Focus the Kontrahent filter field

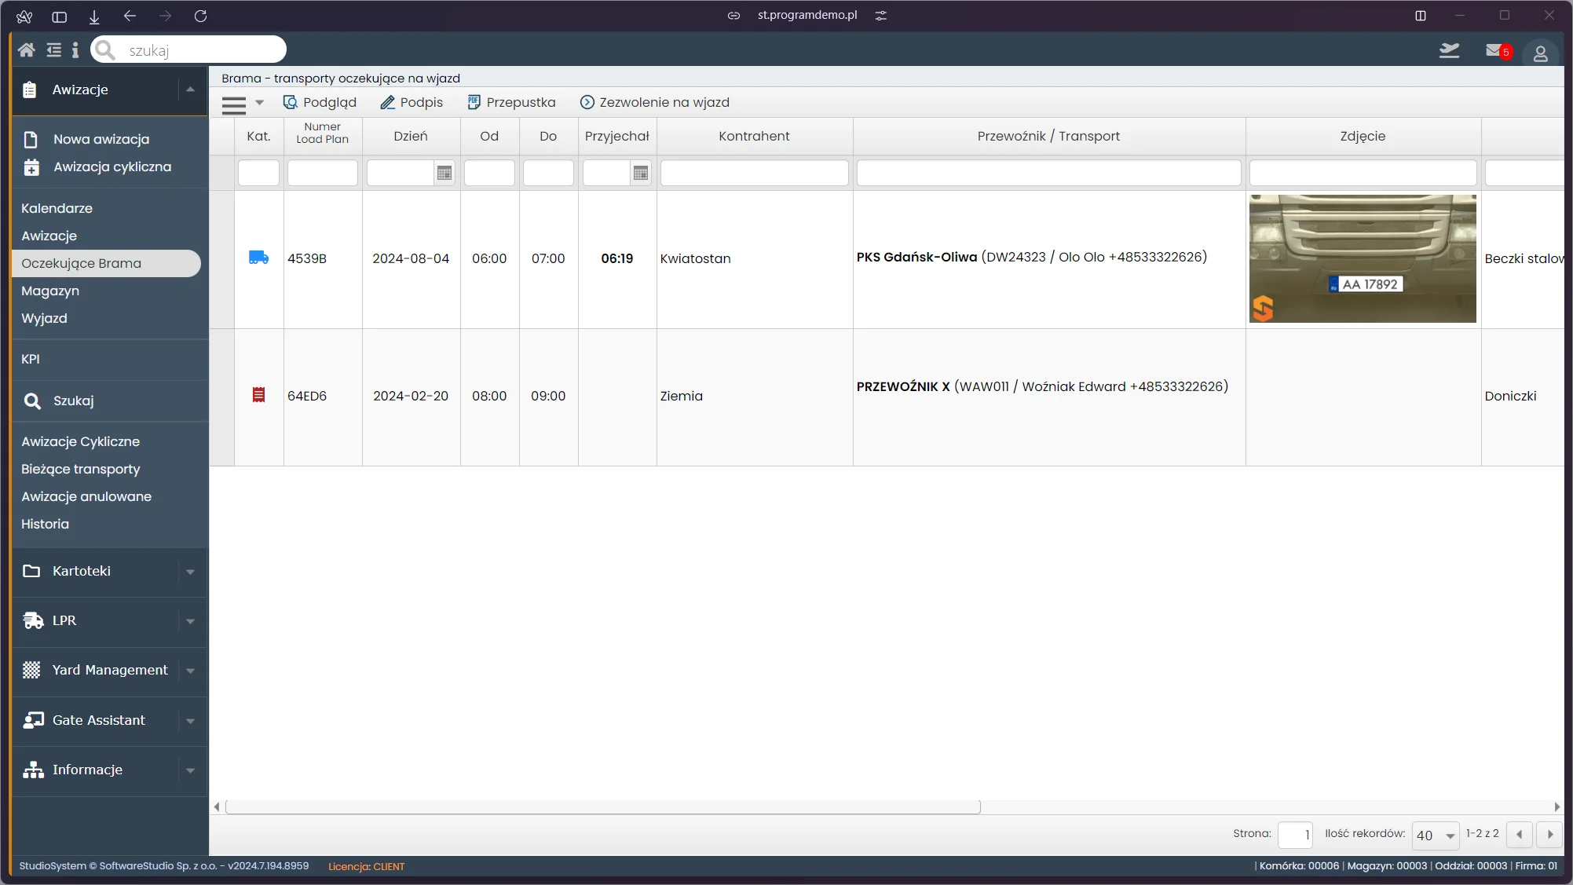(x=754, y=173)
